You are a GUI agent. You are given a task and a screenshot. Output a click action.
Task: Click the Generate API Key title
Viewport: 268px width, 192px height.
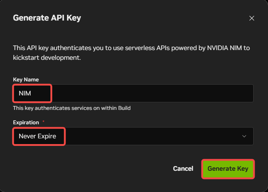(47, 18)
